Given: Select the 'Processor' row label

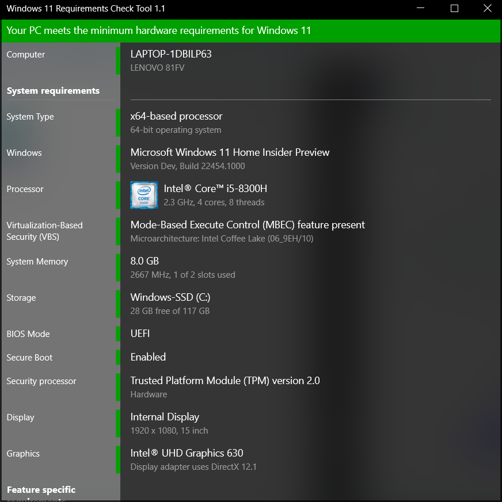Looking at the screenshot, I should [x=25, y=189].
